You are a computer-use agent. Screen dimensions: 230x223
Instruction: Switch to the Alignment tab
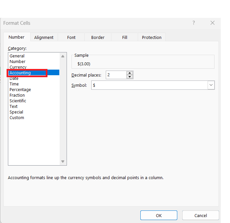[44, 37]
